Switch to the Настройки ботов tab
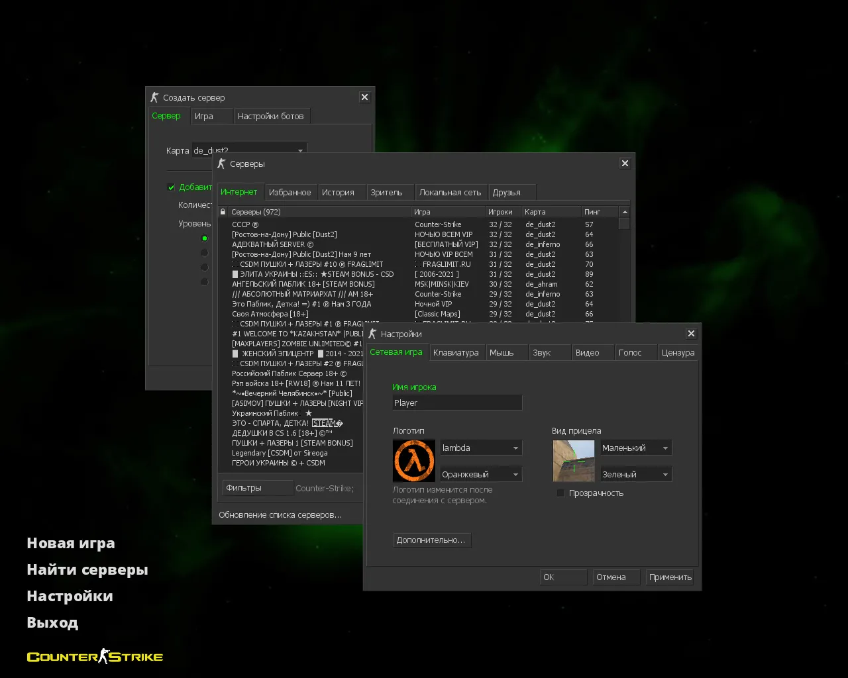 pos(272,115)
